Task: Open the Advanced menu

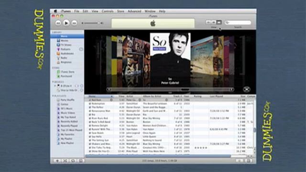Action: pos(134,11)
